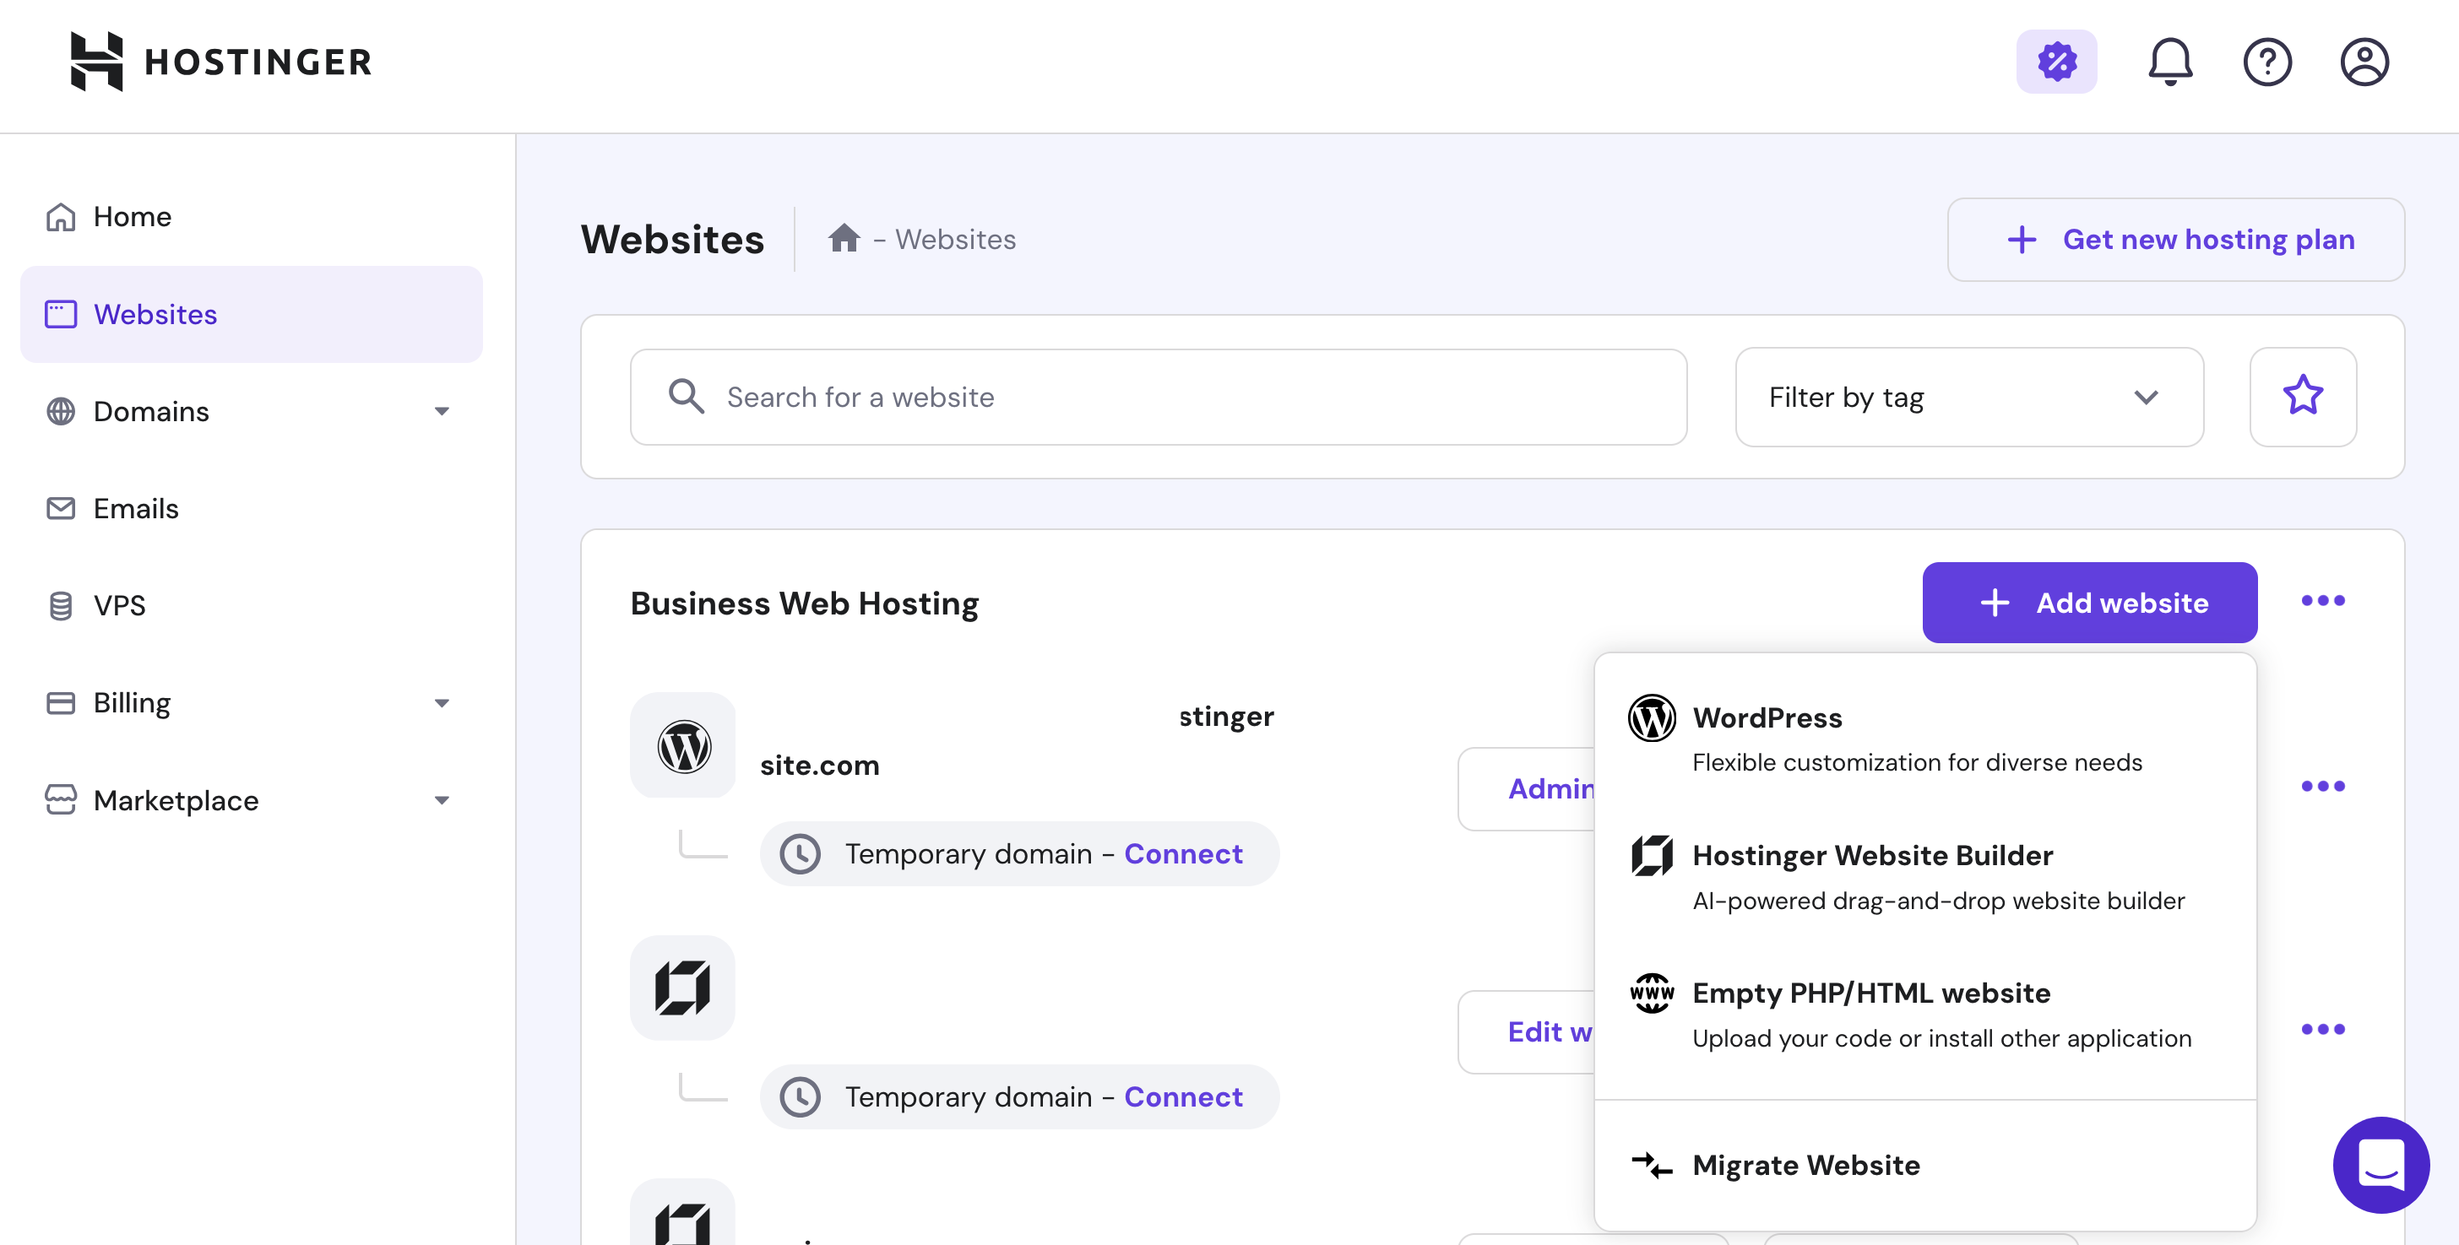This screenshot has height=1245, width=2459.
Task: Click the Billing card icon
Action: 61,703
